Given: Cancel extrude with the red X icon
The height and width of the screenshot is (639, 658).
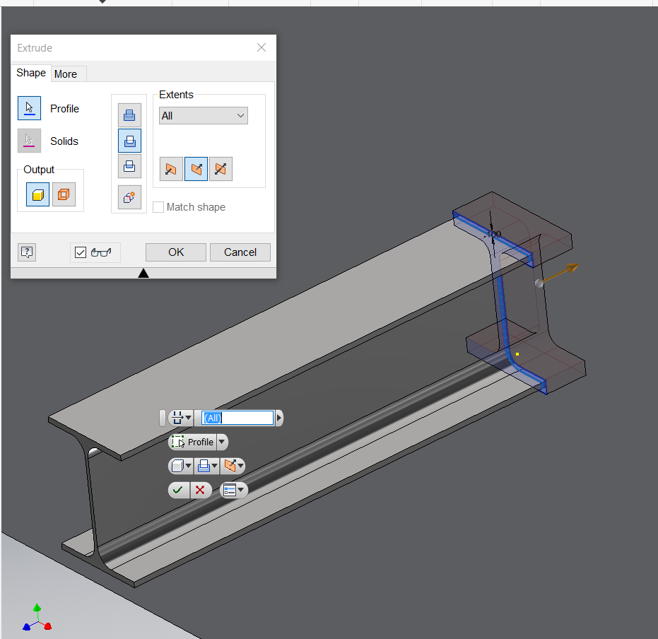Looking at the screenshot, I should (201, 489).
